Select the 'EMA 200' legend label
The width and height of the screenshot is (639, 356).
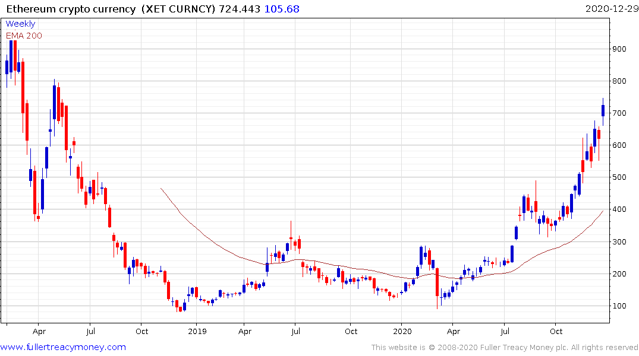pos(24,36)
